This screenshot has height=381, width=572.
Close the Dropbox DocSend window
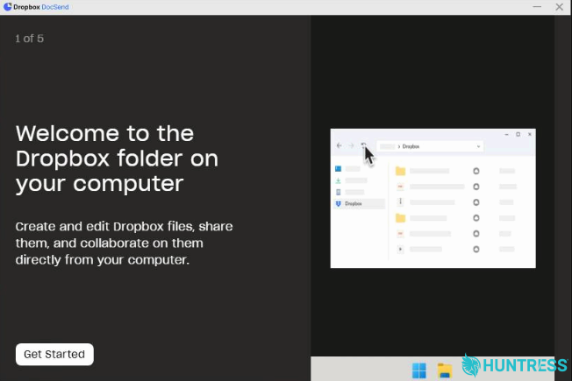click(x=559, y=7)
